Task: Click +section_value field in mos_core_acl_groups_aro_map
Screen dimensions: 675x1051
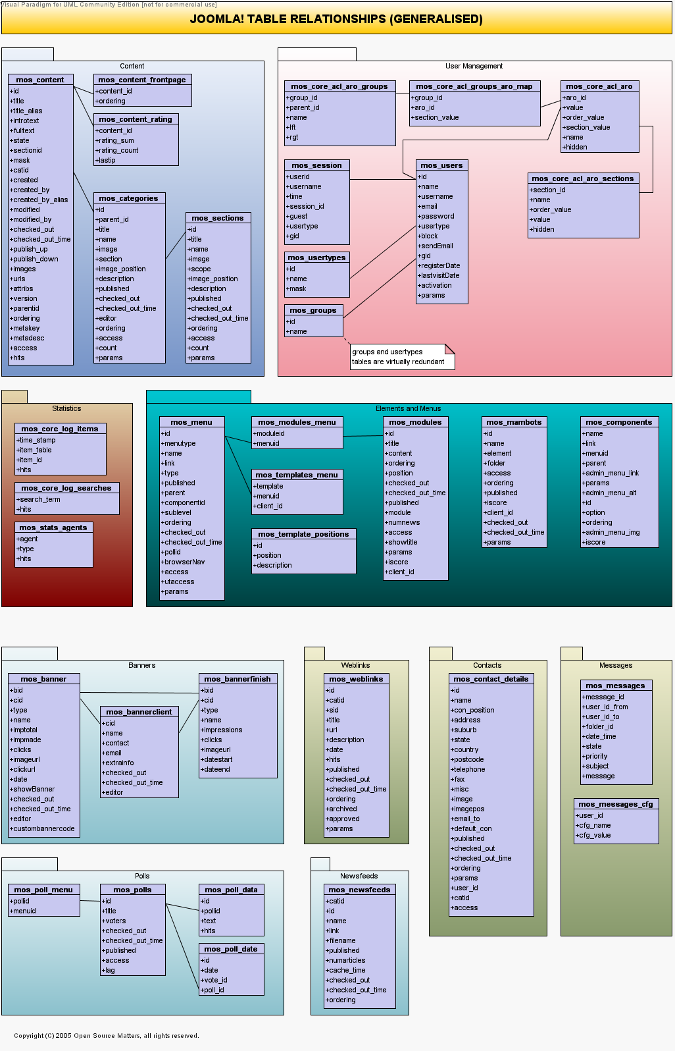Action: (435, 118)
